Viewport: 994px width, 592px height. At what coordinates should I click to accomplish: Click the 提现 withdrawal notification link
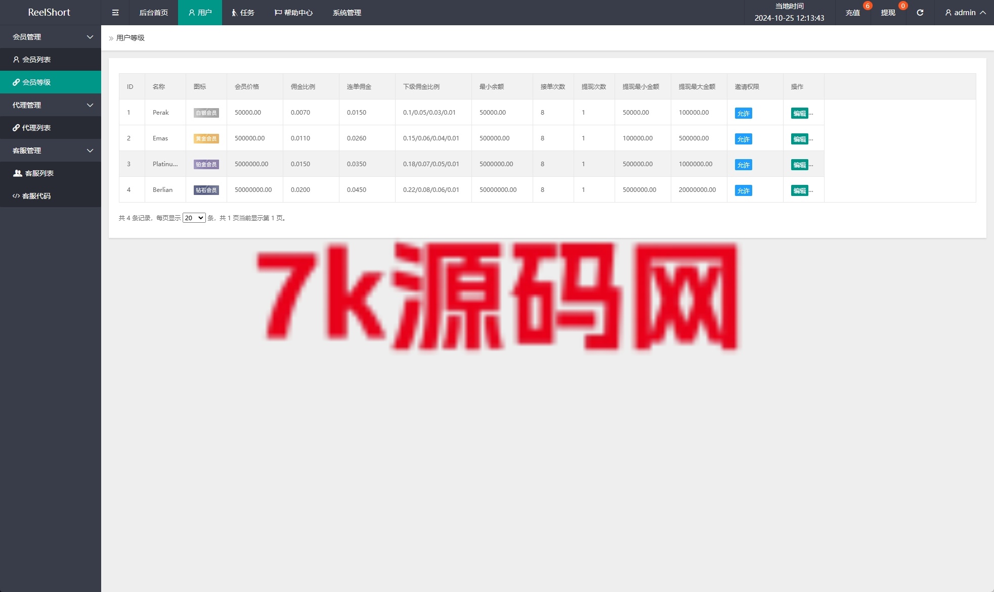tap(888, 13)
